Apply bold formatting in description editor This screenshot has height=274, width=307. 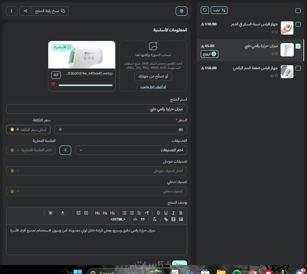coord(181,213)
